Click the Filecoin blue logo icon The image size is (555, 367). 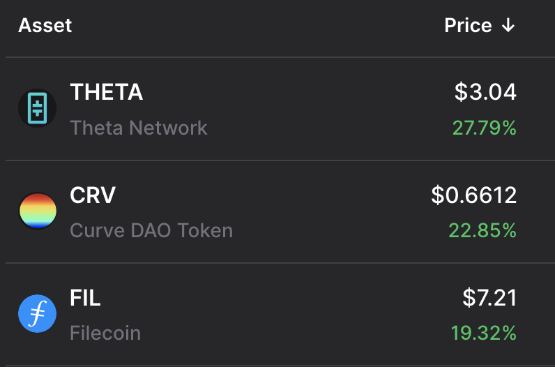click(37, 315)
